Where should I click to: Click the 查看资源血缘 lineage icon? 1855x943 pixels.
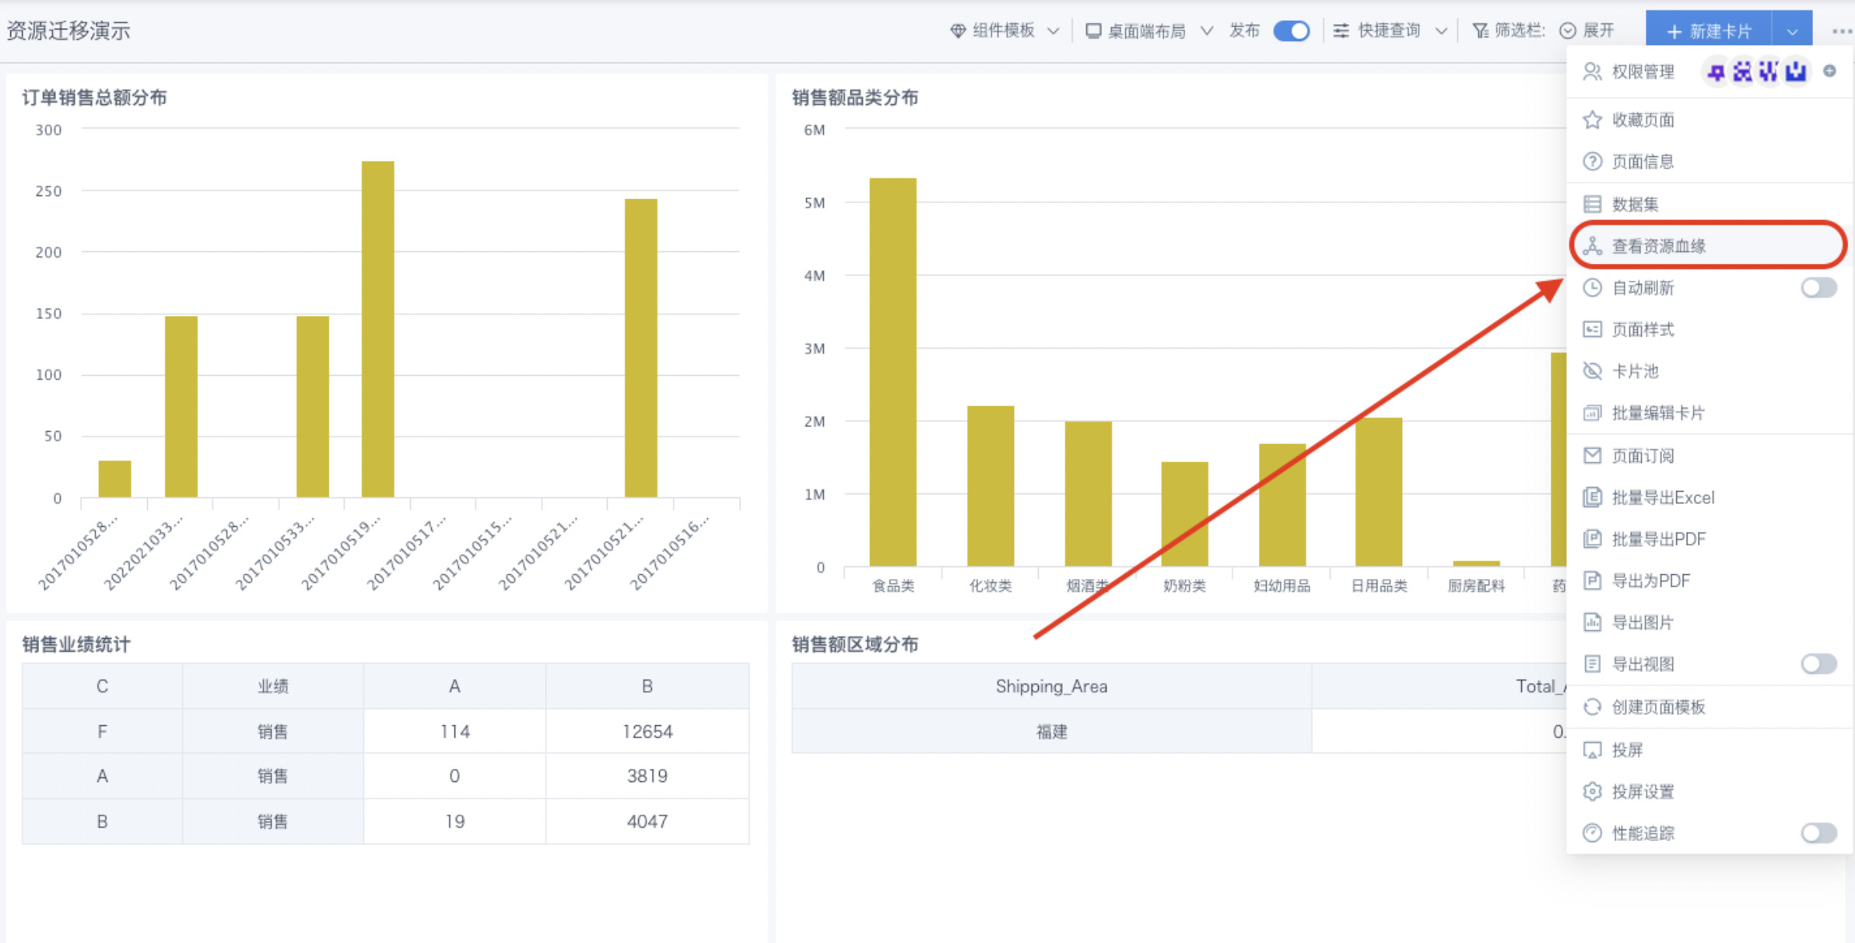1592,247
